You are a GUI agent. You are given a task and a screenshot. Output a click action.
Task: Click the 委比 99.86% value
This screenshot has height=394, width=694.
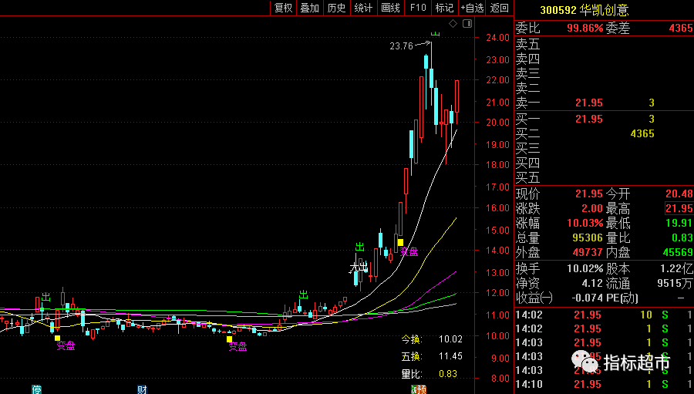pos(585,28)
